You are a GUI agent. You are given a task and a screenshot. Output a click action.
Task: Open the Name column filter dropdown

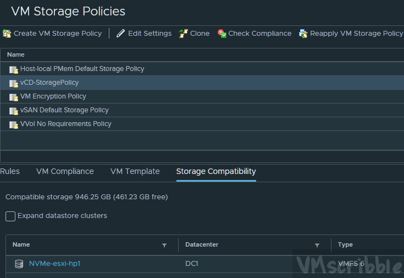click(x=164, y=246)
